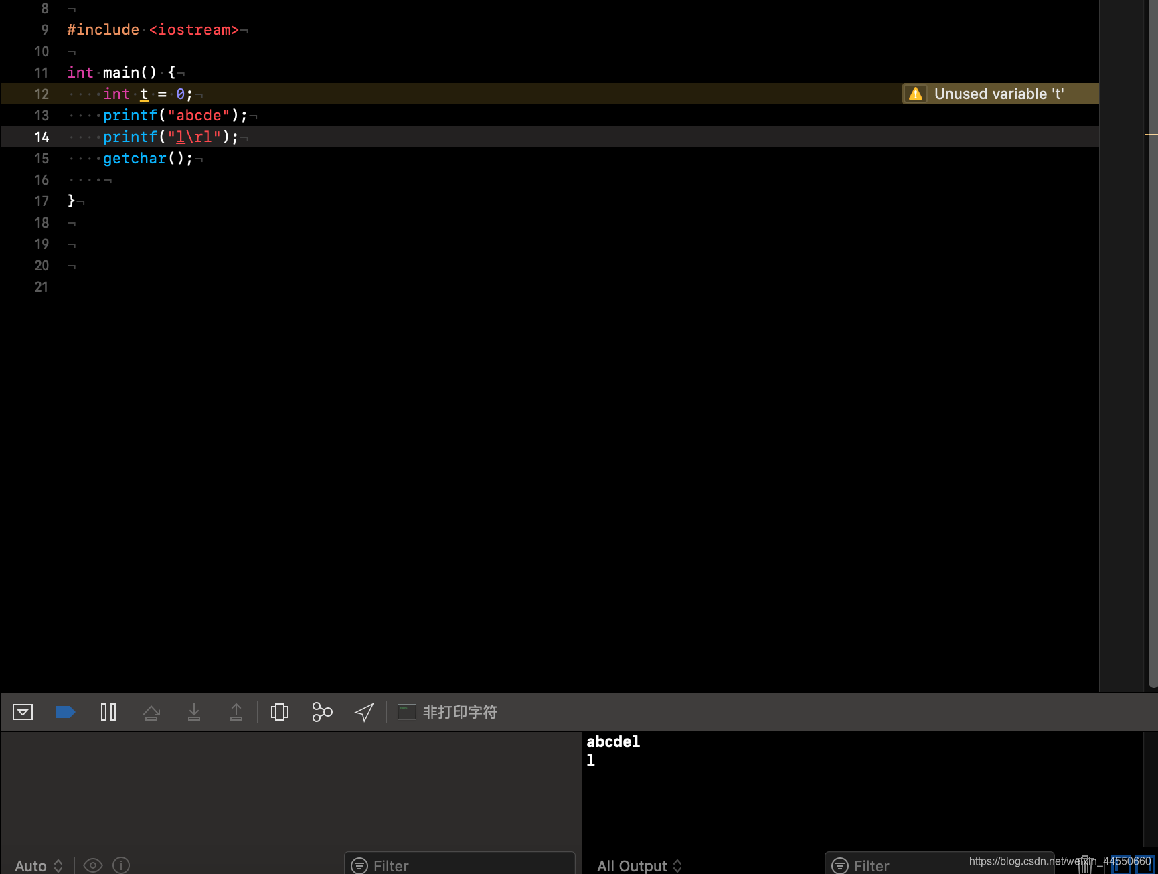Click the Step Over debug icon
This screenshot has width=1158, height=874.
coord(151,712)
